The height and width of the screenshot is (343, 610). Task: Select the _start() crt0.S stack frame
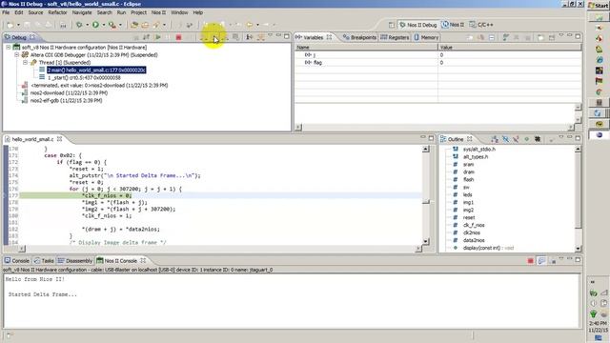click(84, 77)
